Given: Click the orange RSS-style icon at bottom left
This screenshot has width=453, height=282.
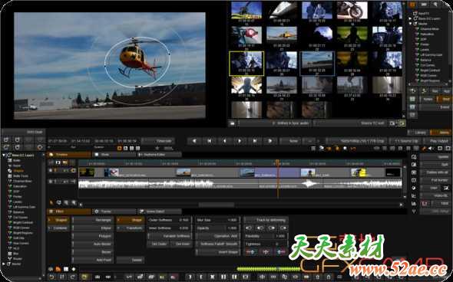Looking at the screenshot, I should point(58,269).
